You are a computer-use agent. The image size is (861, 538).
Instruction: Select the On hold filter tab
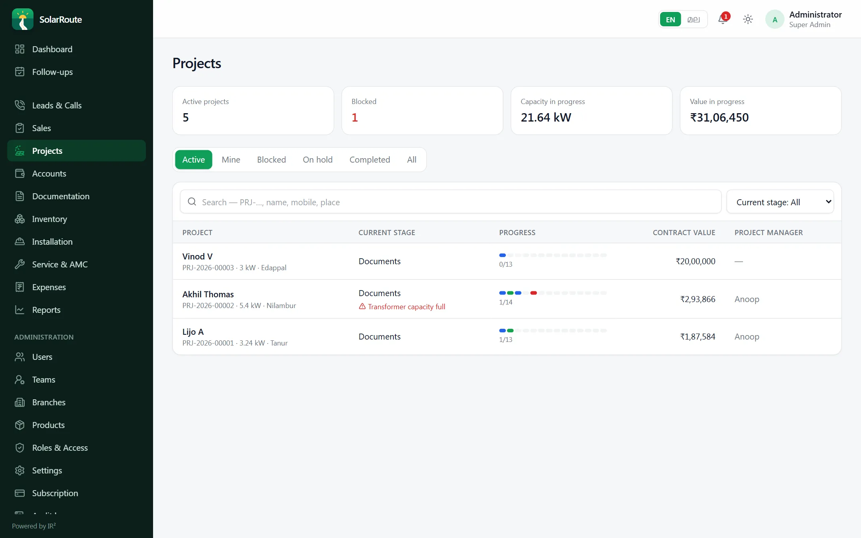click(x=317, y=159)
